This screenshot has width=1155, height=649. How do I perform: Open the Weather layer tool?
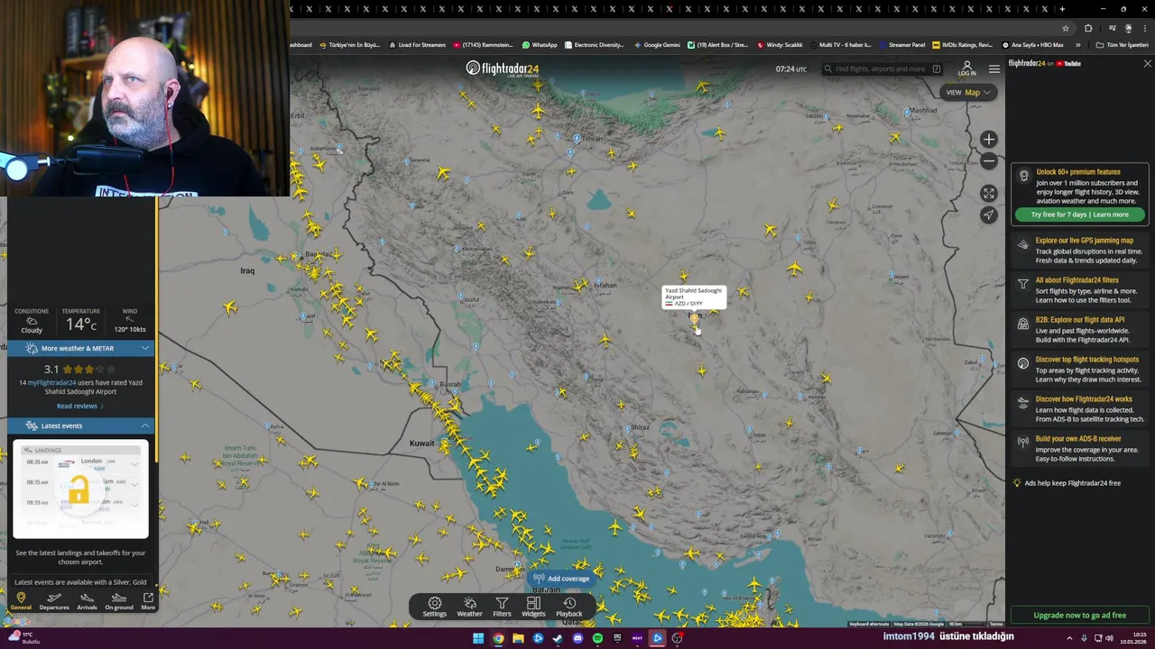[469, 607]
